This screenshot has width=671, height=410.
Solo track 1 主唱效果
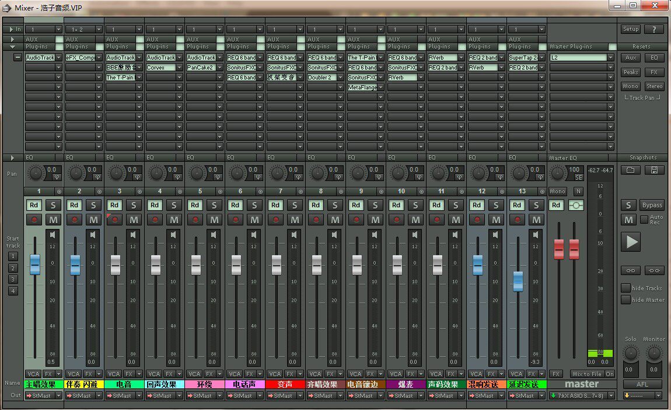[x=53, y=205]
